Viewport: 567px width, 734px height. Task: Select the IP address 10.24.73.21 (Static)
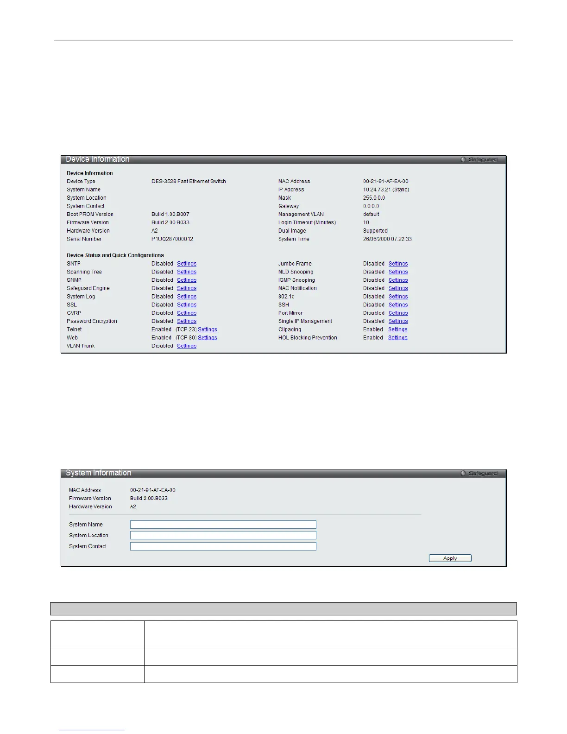386,190
